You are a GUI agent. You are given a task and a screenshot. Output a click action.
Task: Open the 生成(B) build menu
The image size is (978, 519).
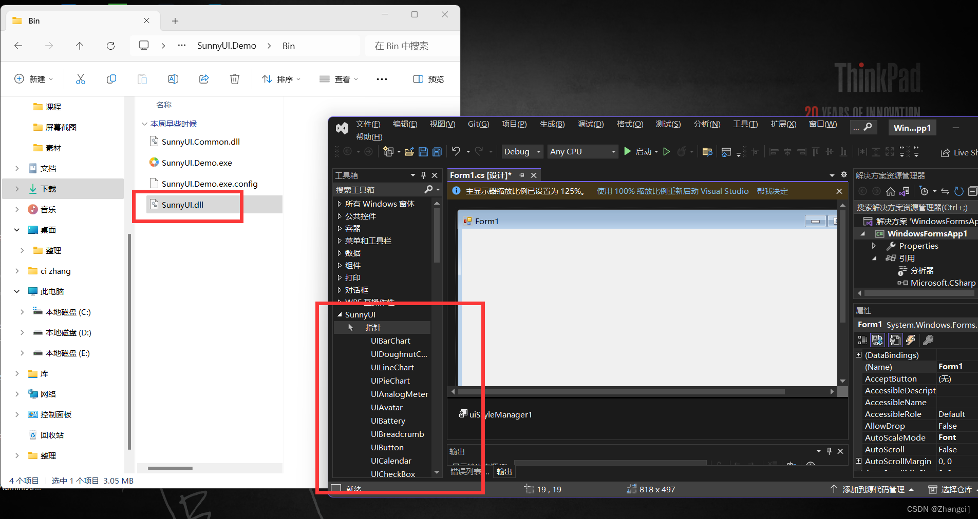[552, 124]
